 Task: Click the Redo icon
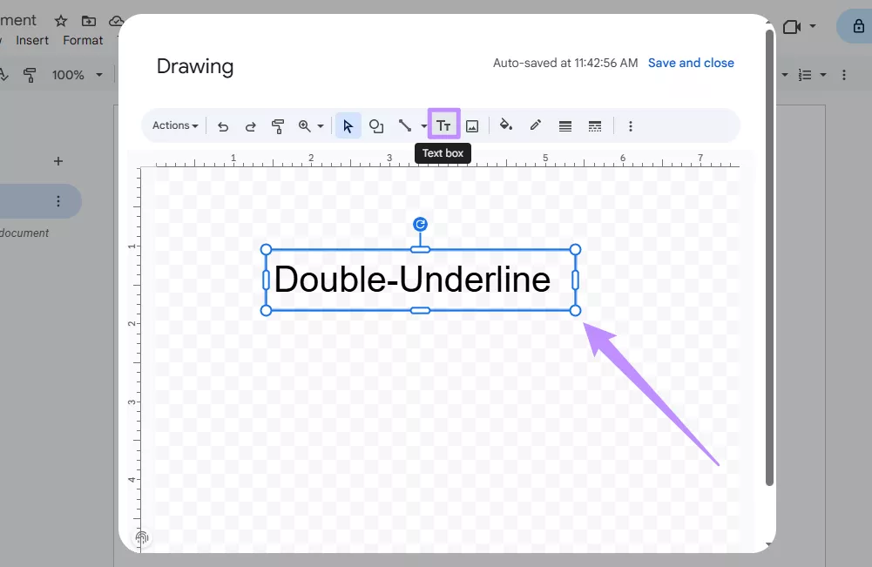click(250, 125)
